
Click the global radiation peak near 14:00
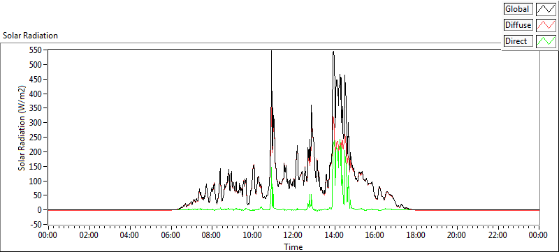pos(333,52)
